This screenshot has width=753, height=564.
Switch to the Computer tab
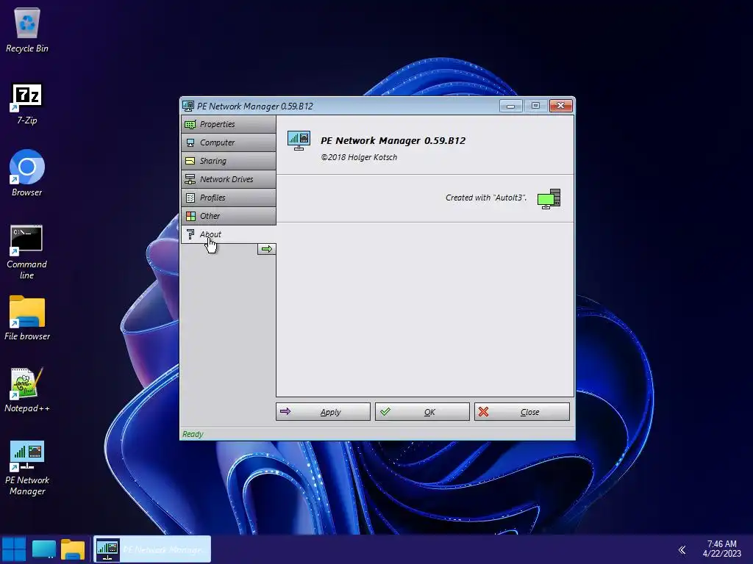[229, 142]
